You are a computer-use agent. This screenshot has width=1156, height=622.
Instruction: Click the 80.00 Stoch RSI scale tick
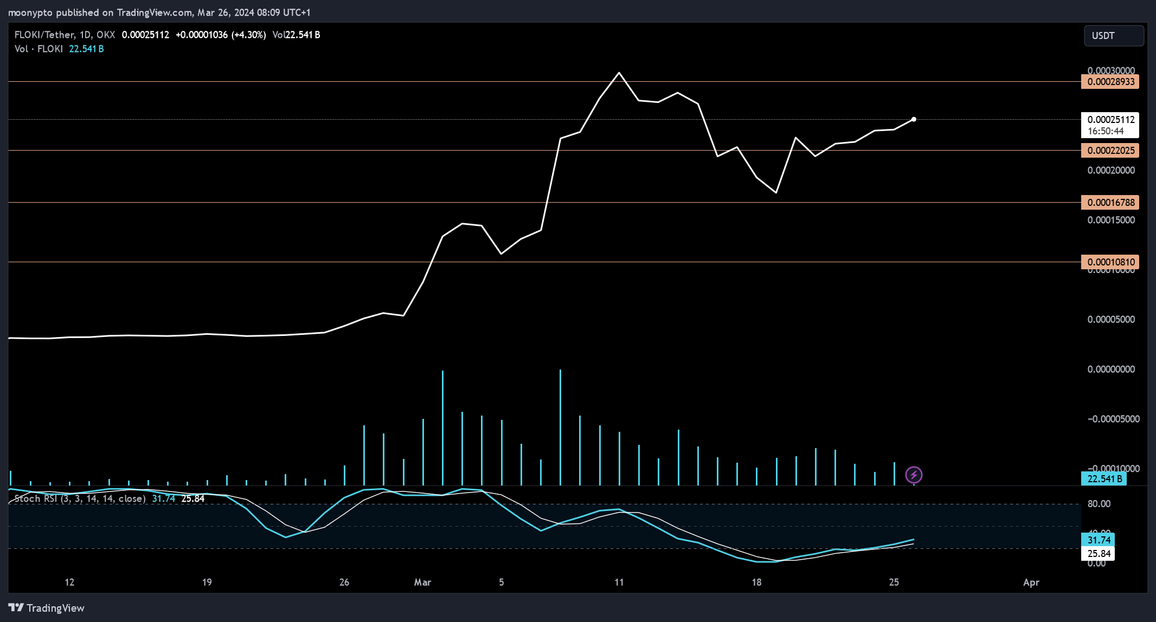(x=1099, y=504)
